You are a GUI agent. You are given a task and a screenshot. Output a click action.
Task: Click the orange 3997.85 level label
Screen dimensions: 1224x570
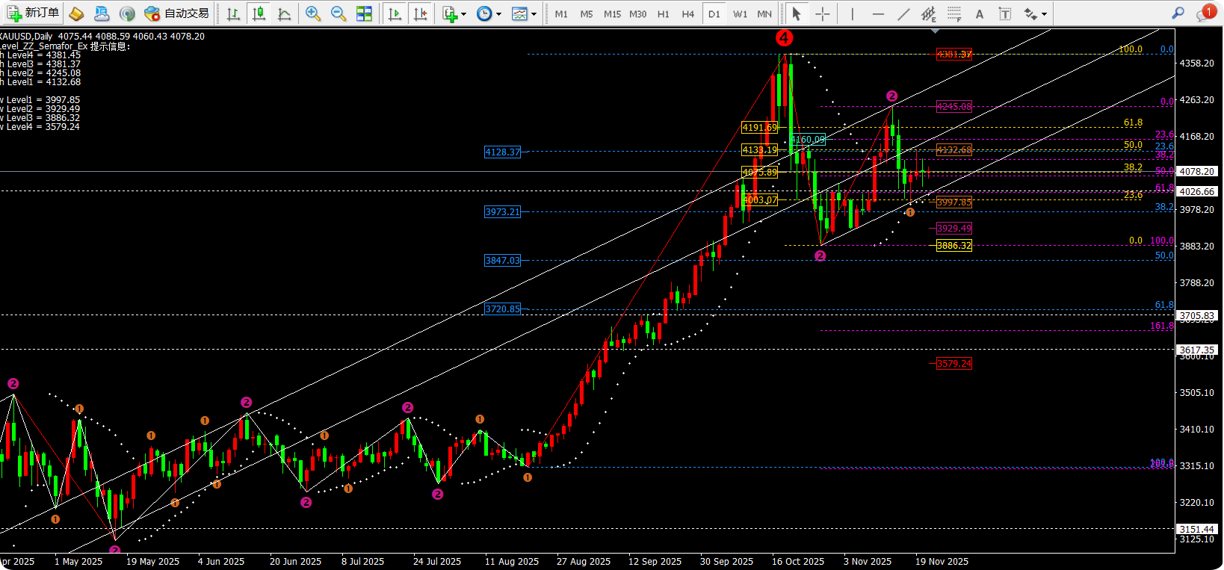(x=954, y=202)
